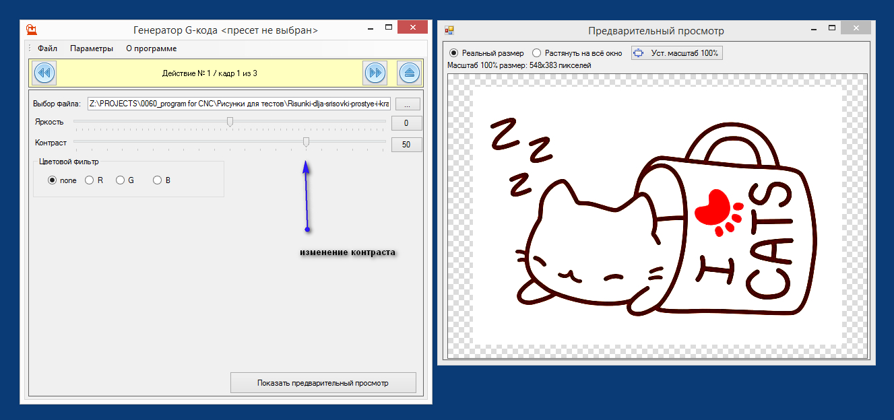Click the file path input field
The height and width of the screenshot is (420, 894).
(x=239, y=104)
